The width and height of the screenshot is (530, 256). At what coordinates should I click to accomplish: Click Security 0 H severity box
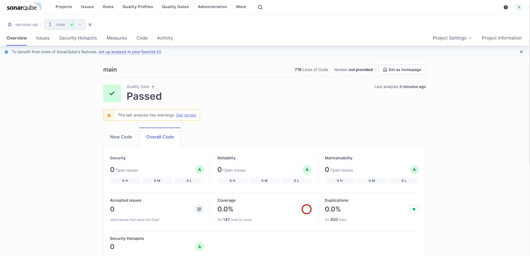point(125,181)
